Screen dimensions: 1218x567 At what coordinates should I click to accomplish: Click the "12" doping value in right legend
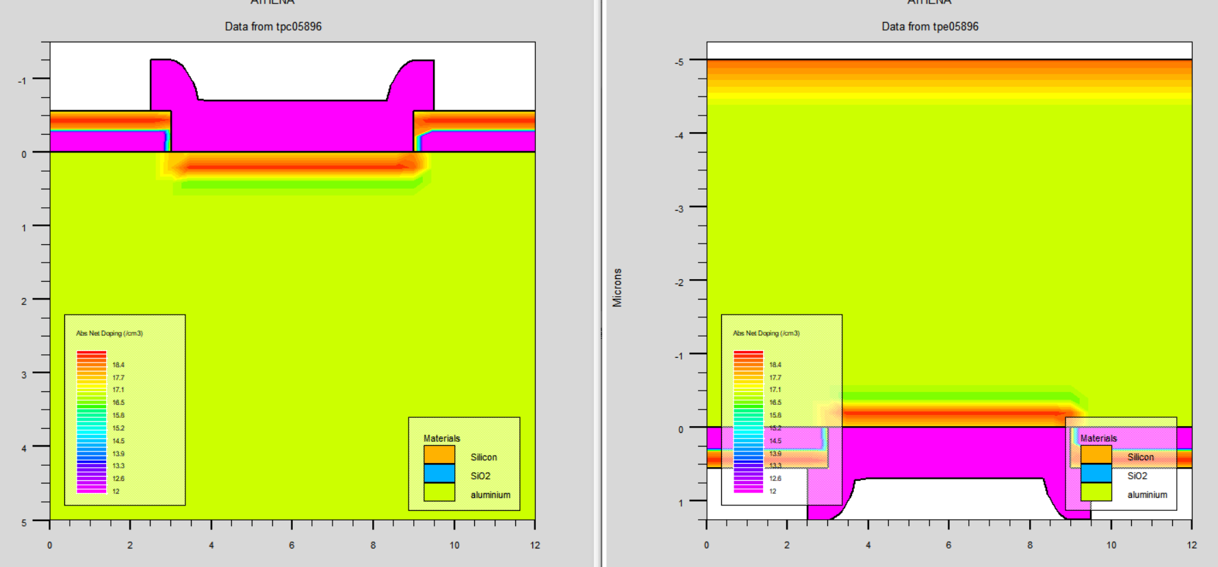[x=773, y=491]
